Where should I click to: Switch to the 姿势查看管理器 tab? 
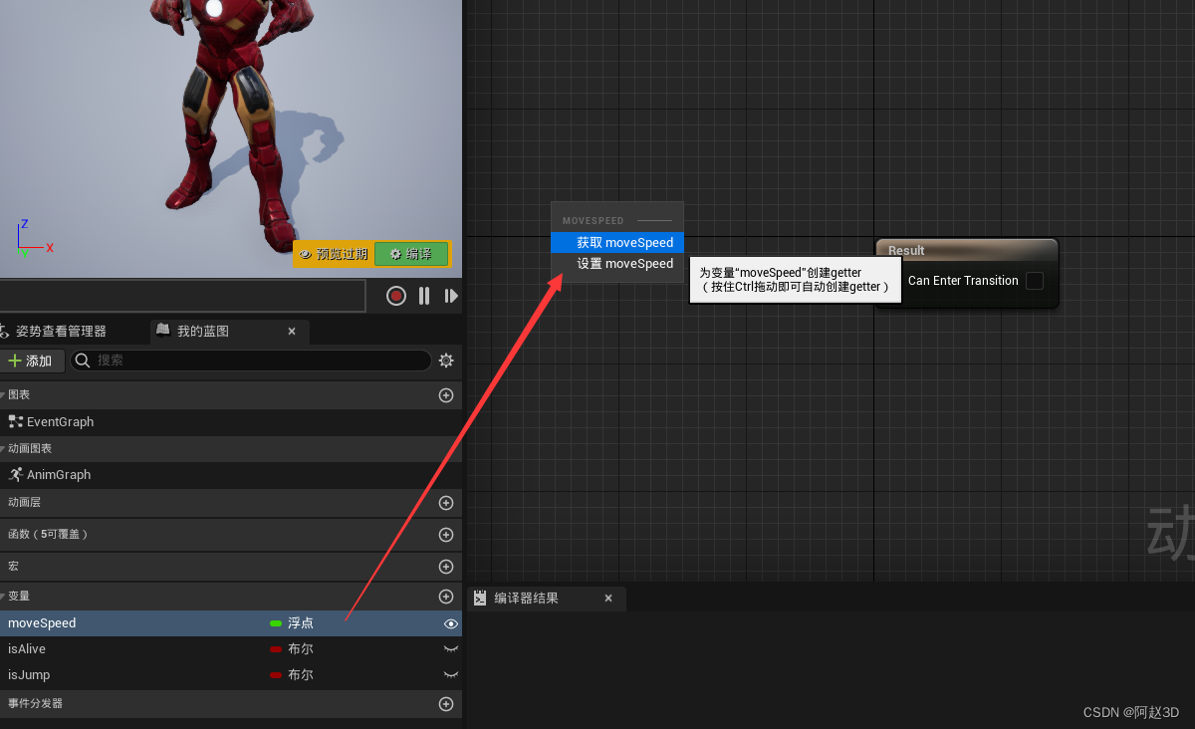click(61, 332)
